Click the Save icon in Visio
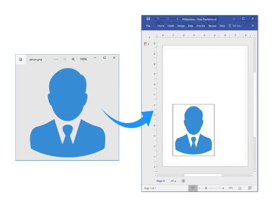The height and width of the screenshot is (207, 272). pyautogui.click(x=148, y=19)
